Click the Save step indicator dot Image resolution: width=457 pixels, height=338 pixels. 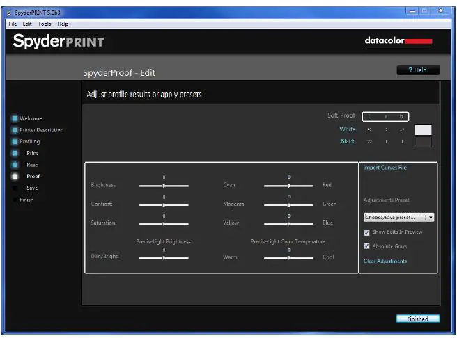click(15, 188)
